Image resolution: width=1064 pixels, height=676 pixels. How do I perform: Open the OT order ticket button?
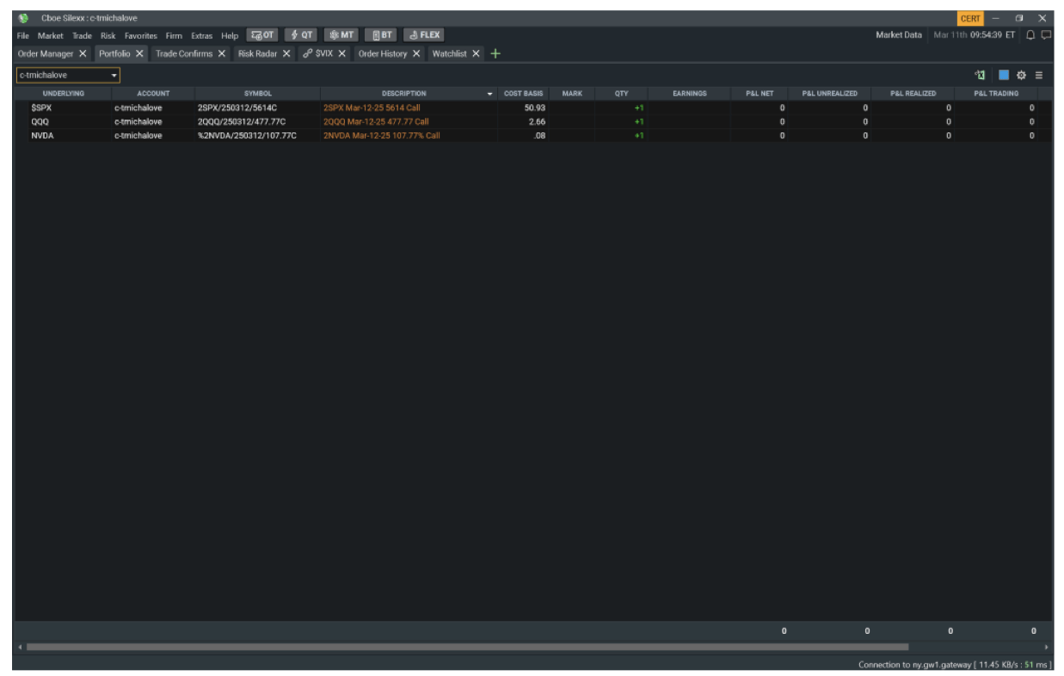point(262,35)
